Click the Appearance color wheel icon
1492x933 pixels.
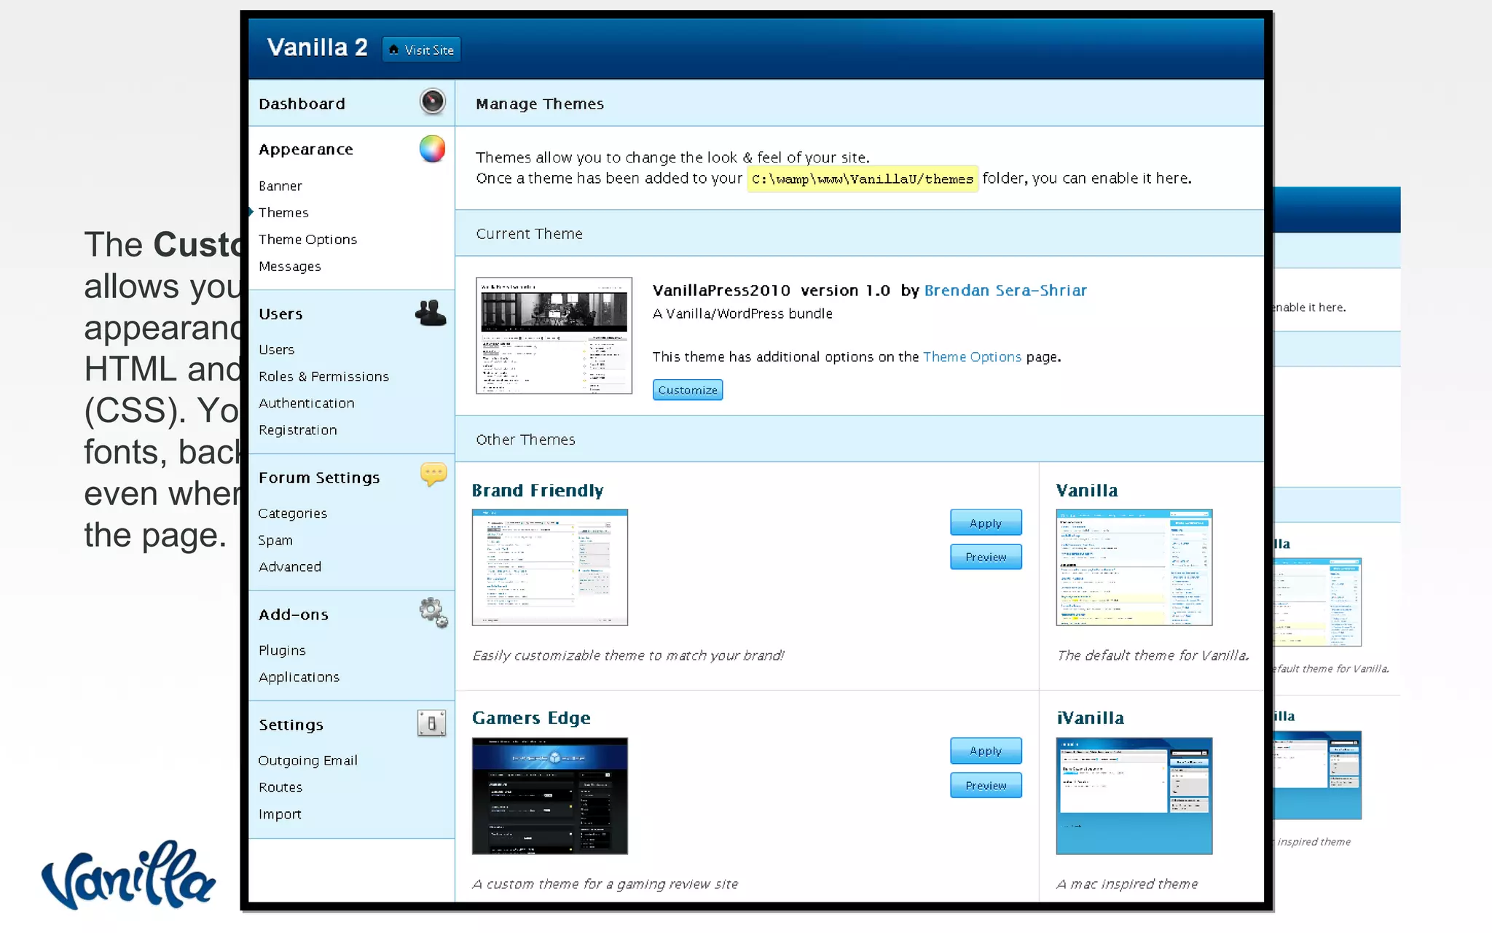tap(432, 149)
